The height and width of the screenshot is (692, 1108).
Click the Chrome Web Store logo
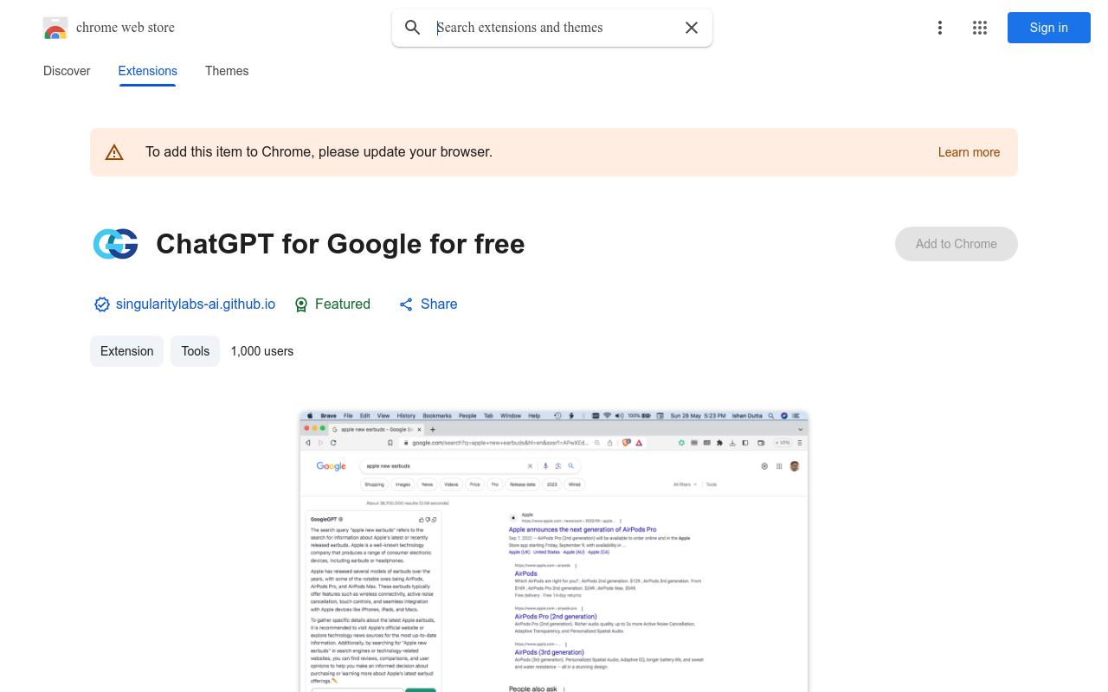(x=55, y=28)
